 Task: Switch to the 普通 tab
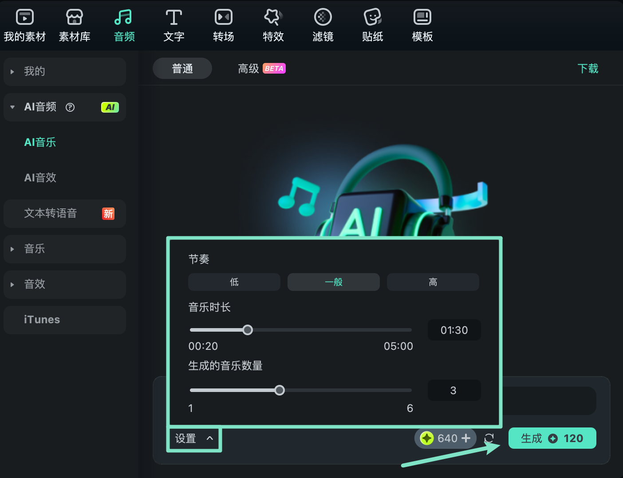(x=182, y=68)
